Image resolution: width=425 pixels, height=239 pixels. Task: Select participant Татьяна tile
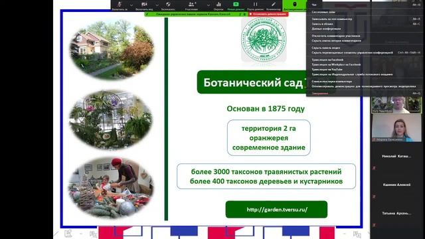[396, 214]
